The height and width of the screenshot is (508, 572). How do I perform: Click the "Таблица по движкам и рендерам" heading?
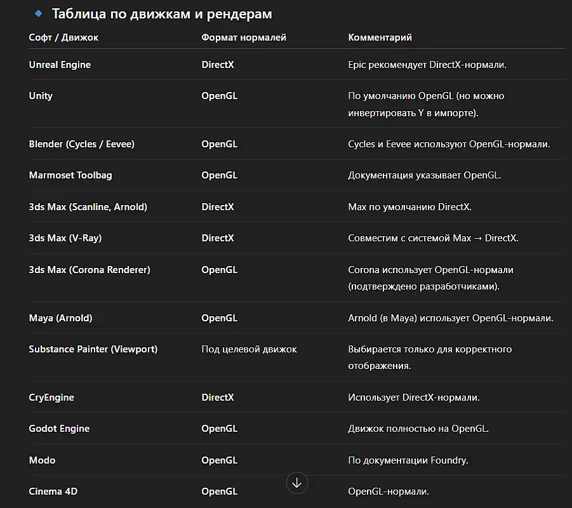tap(162, 13)
